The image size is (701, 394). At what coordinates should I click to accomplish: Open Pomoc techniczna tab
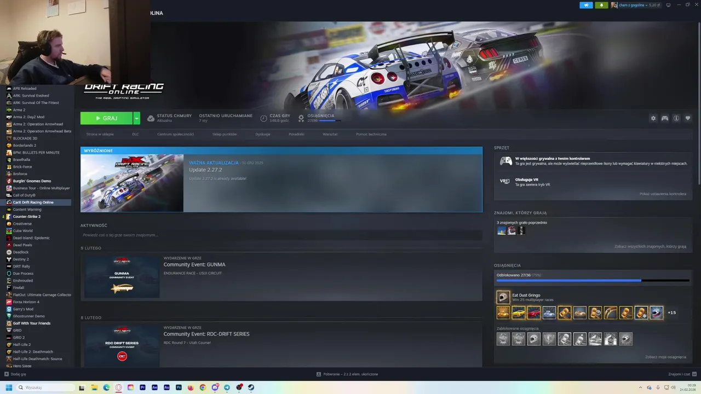371,134
